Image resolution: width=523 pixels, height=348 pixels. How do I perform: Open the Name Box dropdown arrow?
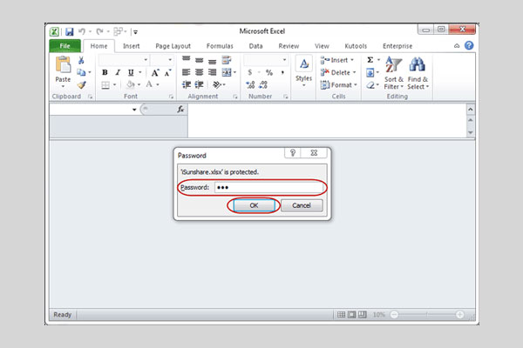pyautogui.click(x=134, y=110)
